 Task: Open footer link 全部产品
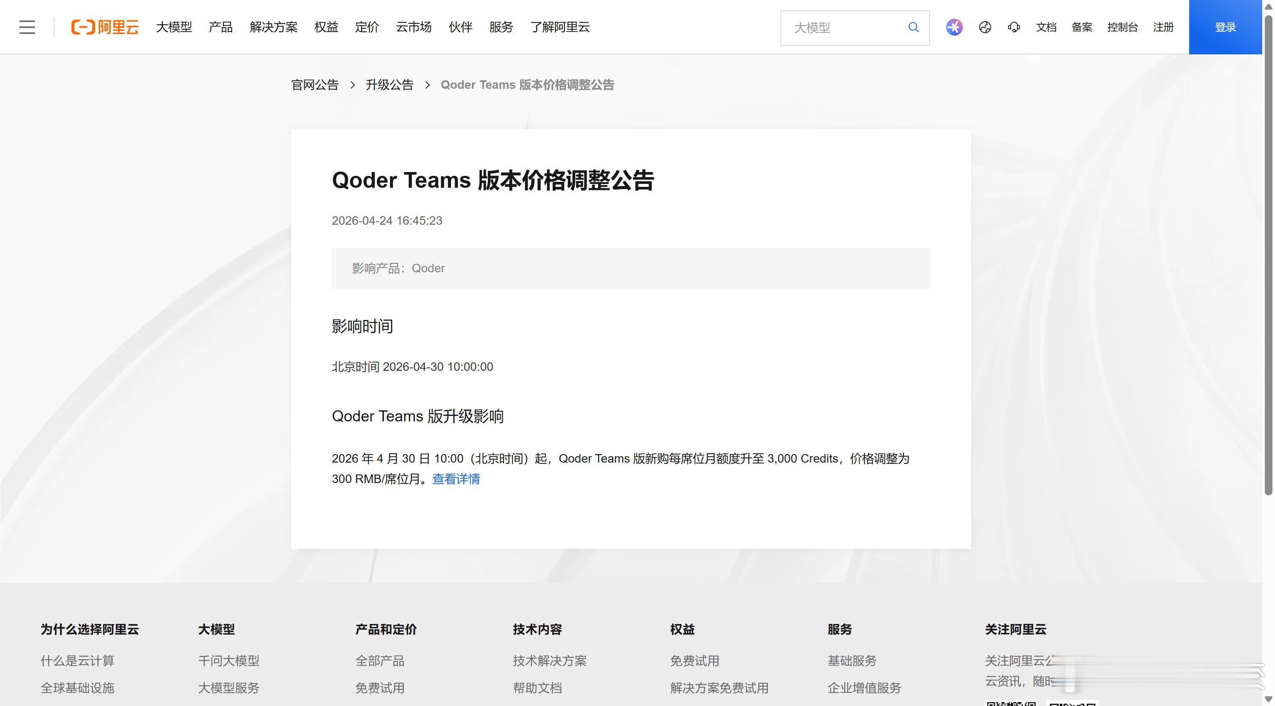(380, 661)
